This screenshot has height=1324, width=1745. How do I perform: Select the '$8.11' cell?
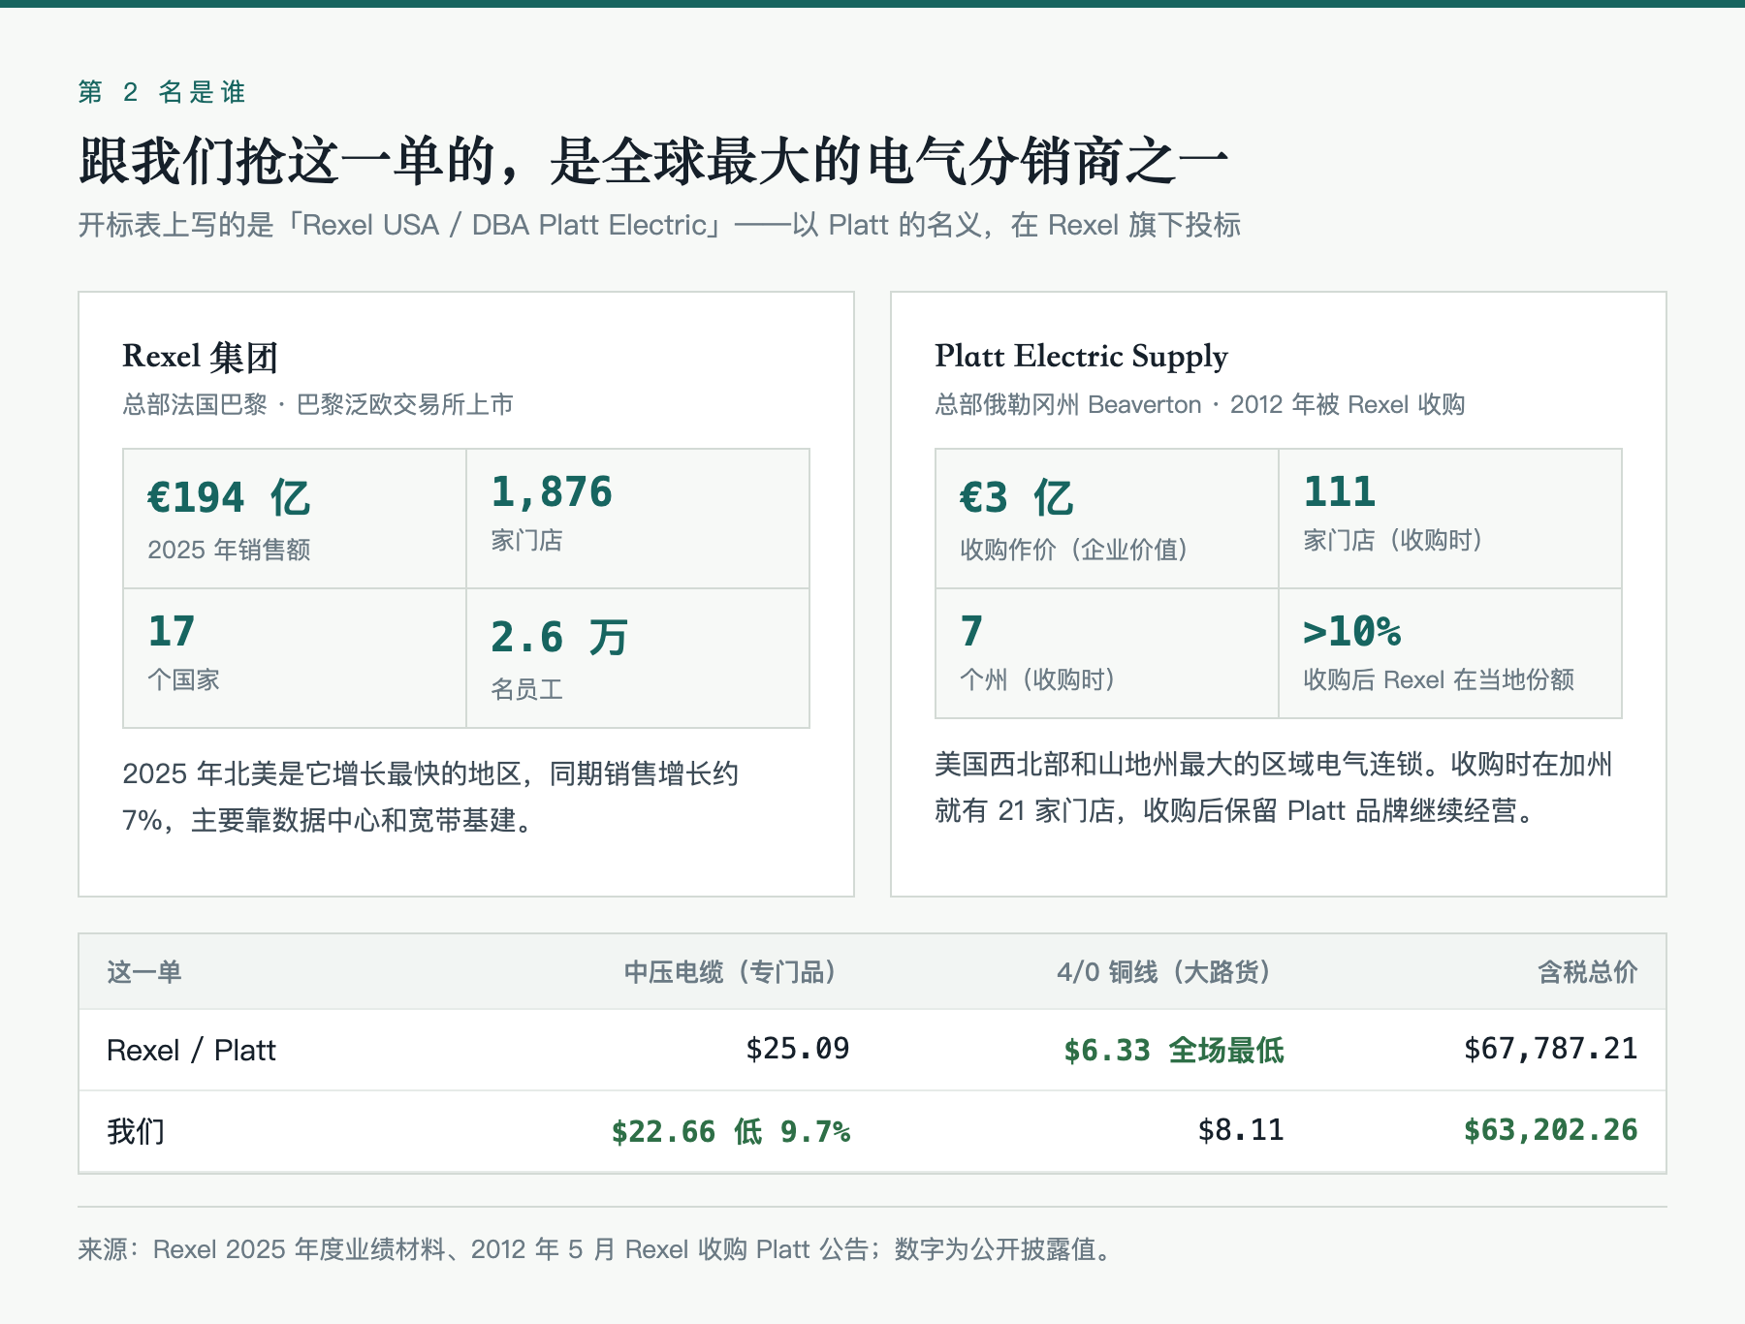[x=1240, y=1129]
